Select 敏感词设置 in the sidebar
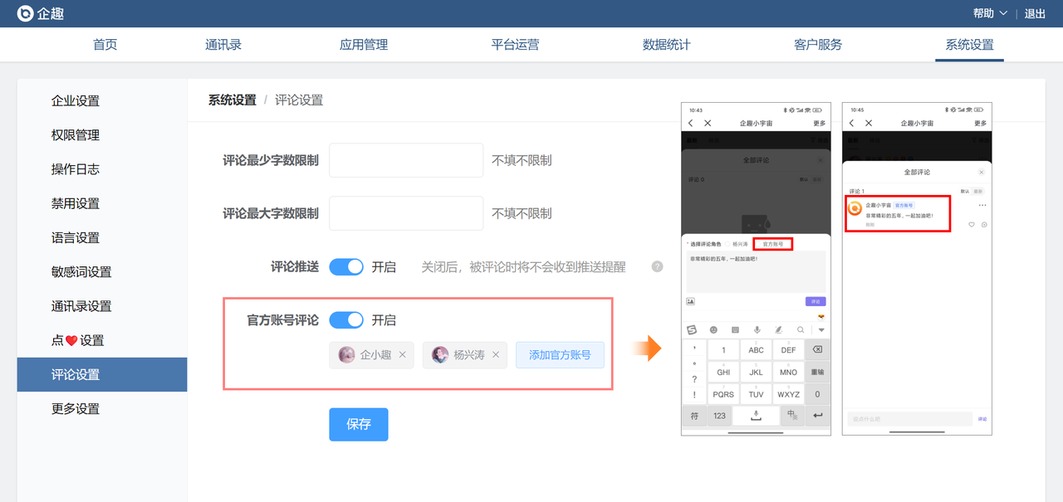The width and height of the screenshot is (1063, 502). pos(81,272)
